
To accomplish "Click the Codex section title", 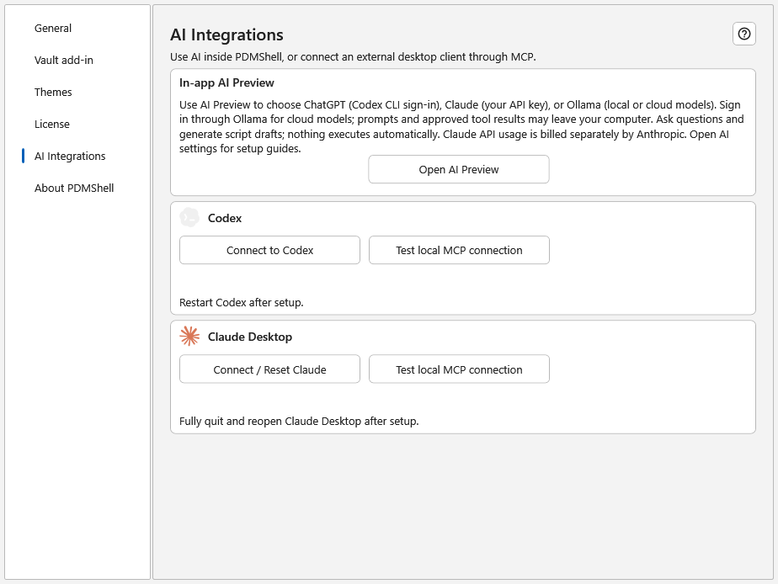I will pyautogui.click(x=225, y=218).
